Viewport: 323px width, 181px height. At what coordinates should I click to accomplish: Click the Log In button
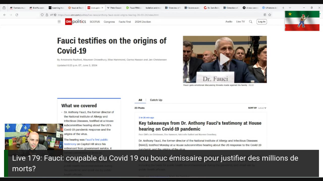pos(262,22)
